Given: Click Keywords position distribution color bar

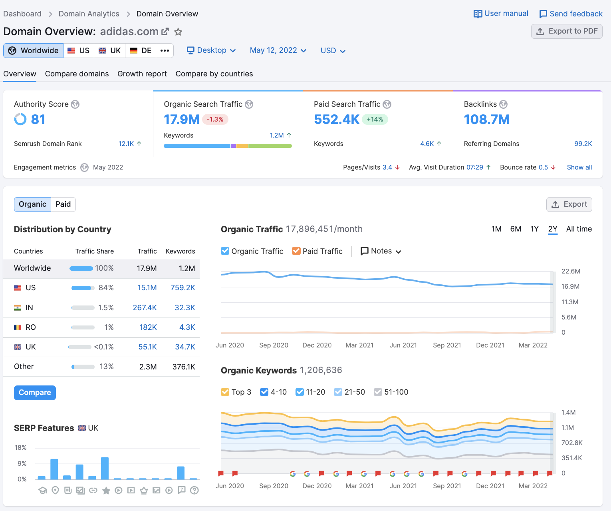Looking at the screenshot, I should coord(228,146).
